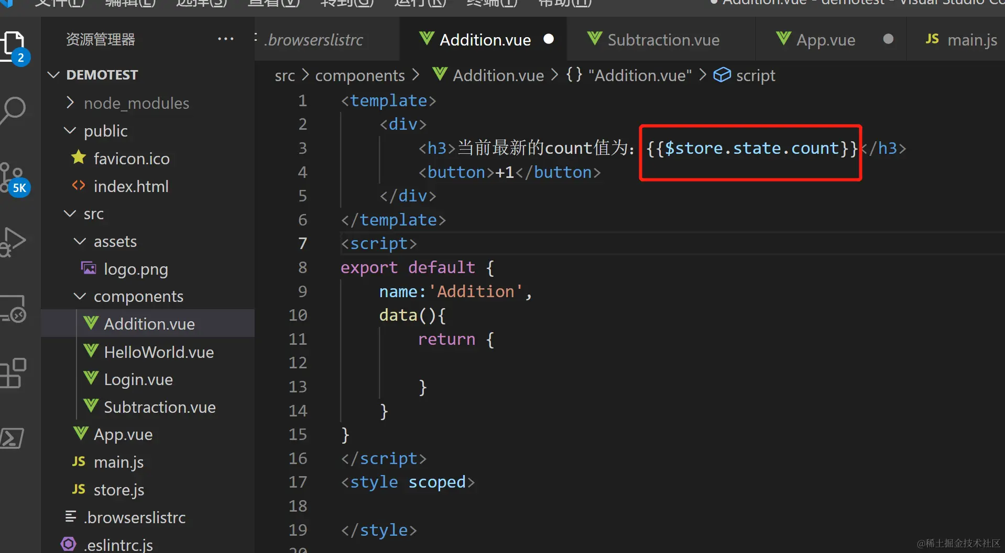Screen dimensions: 1005x553
Task: Click the "Addition.vue" object breadcrumb
Action: (x=640, y=75)
